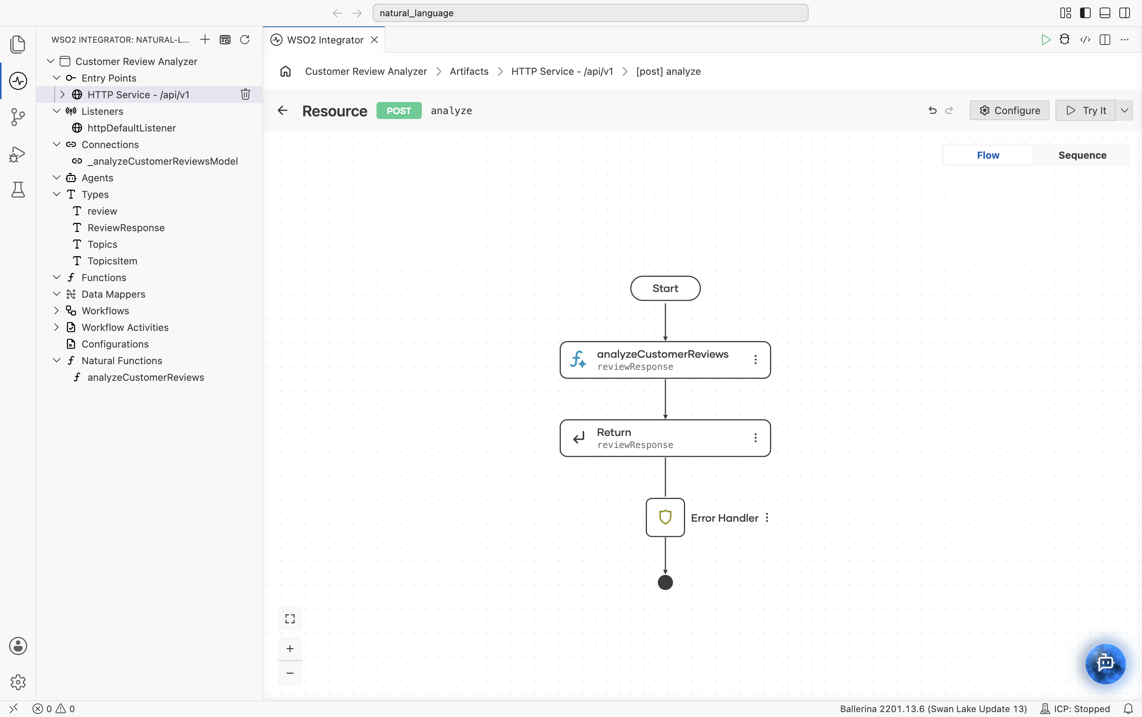Image resolution: width=1142 pixels, height=717 pixels.
Task: Click Configure button
Action: [x=1009, y=110]
